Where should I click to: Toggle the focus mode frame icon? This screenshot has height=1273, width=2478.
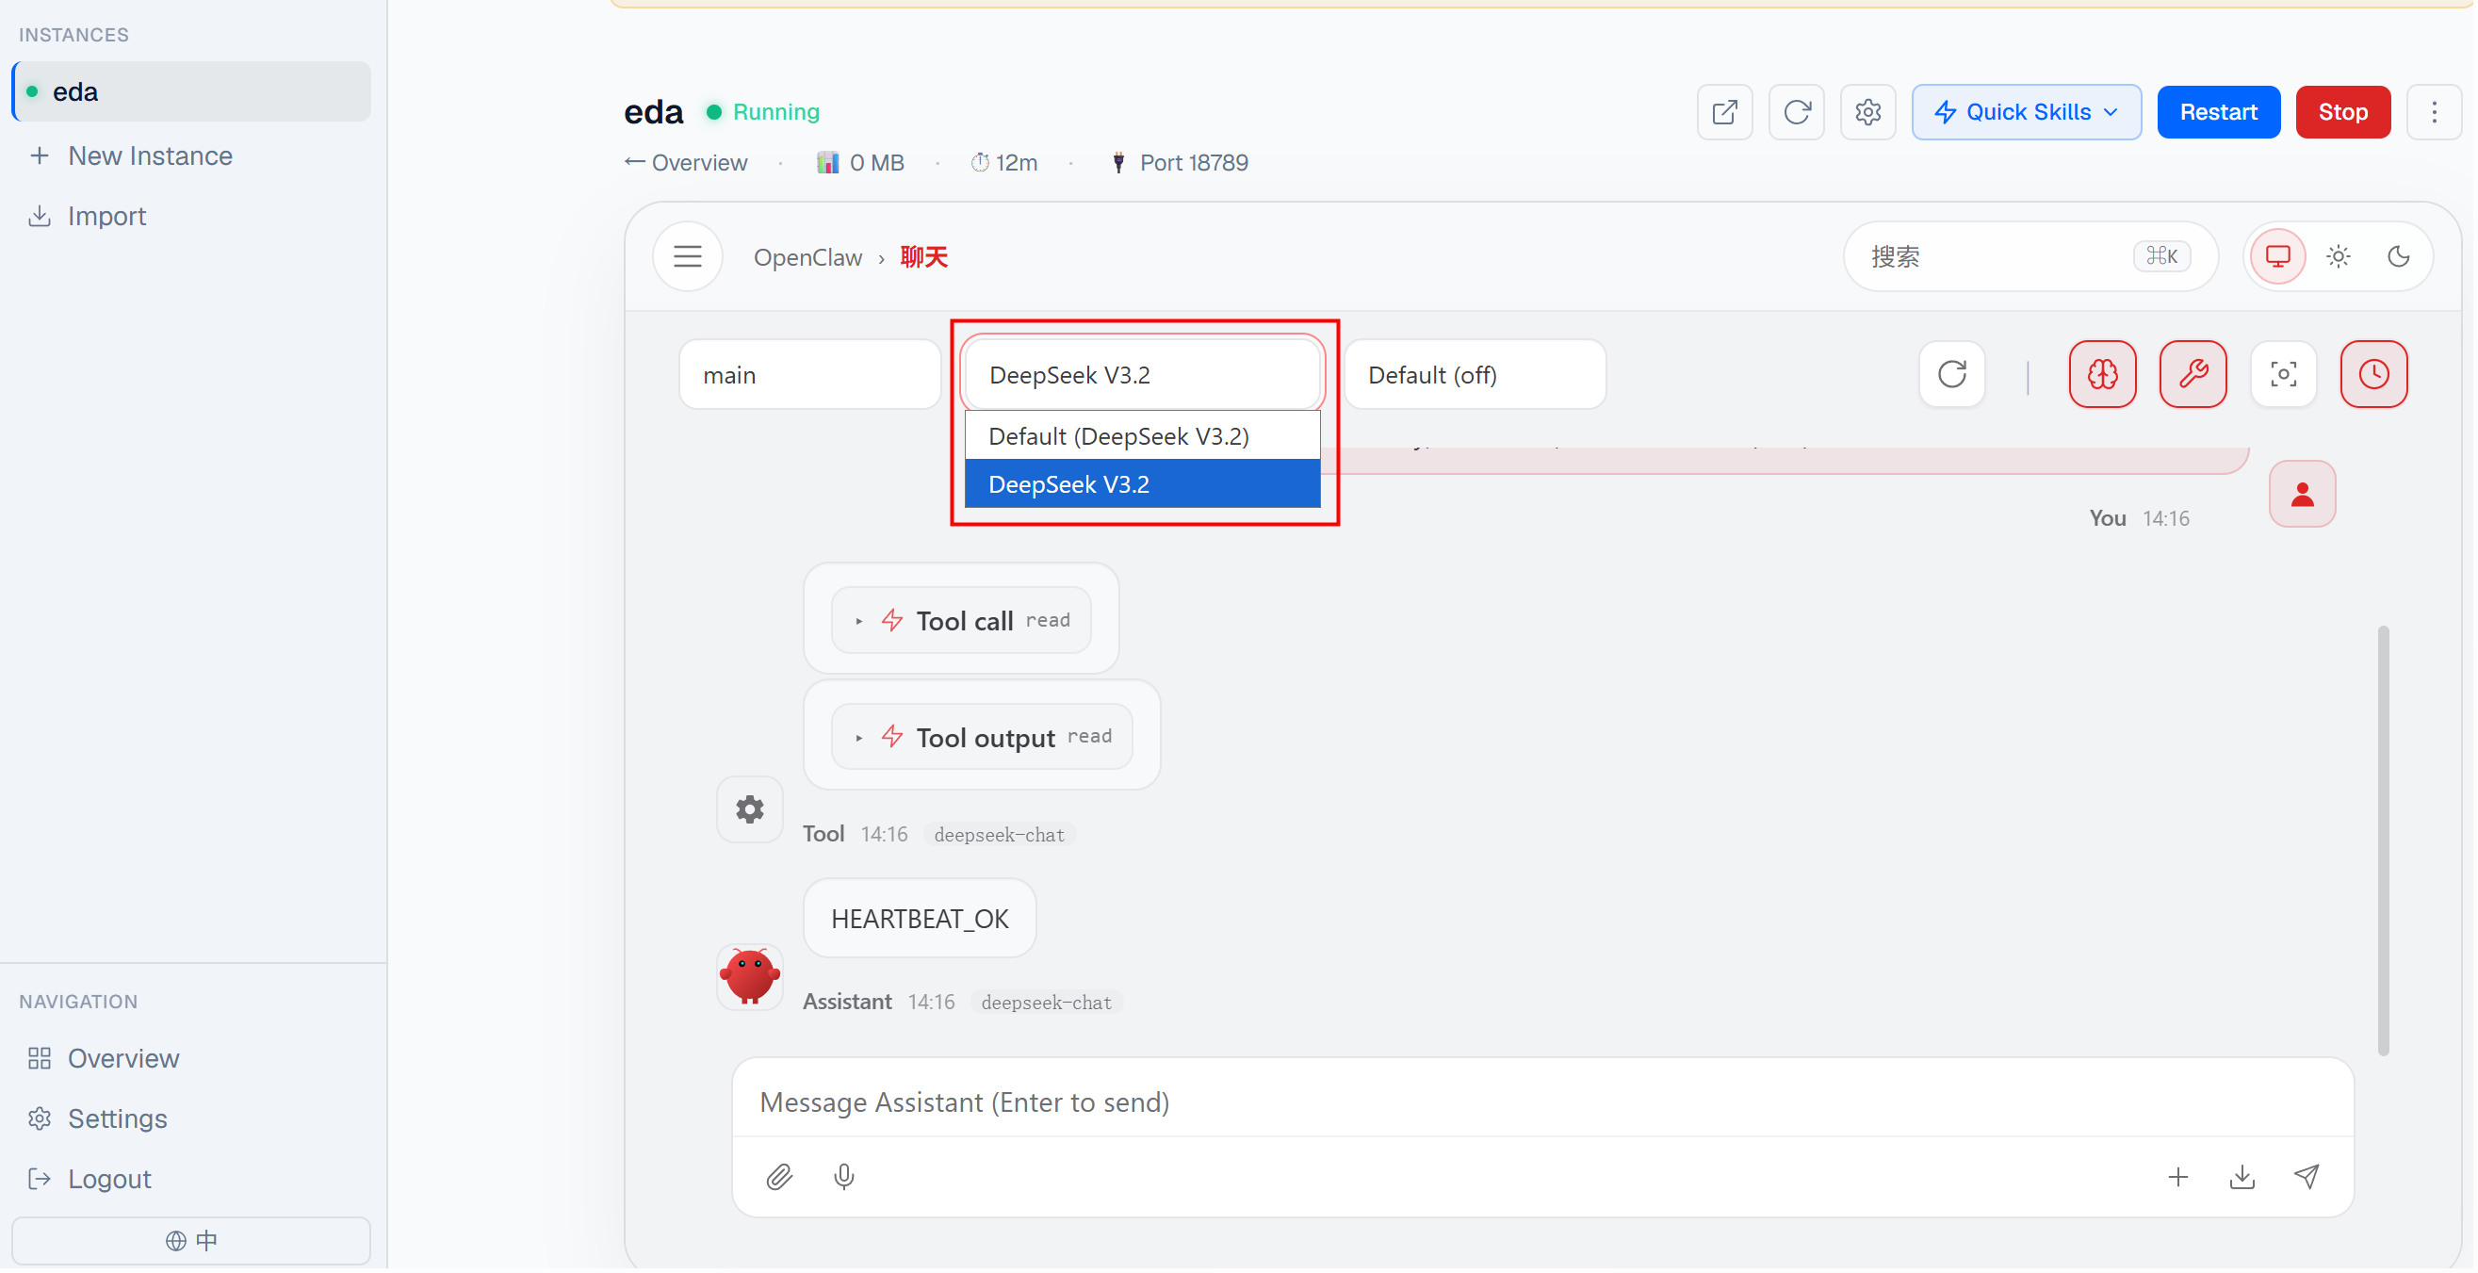(x=2283, y=374)
